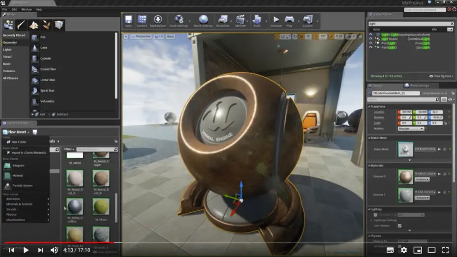Open Element 1 Textures dropdown
Screen dimensions: 457x257
(422, 198)
